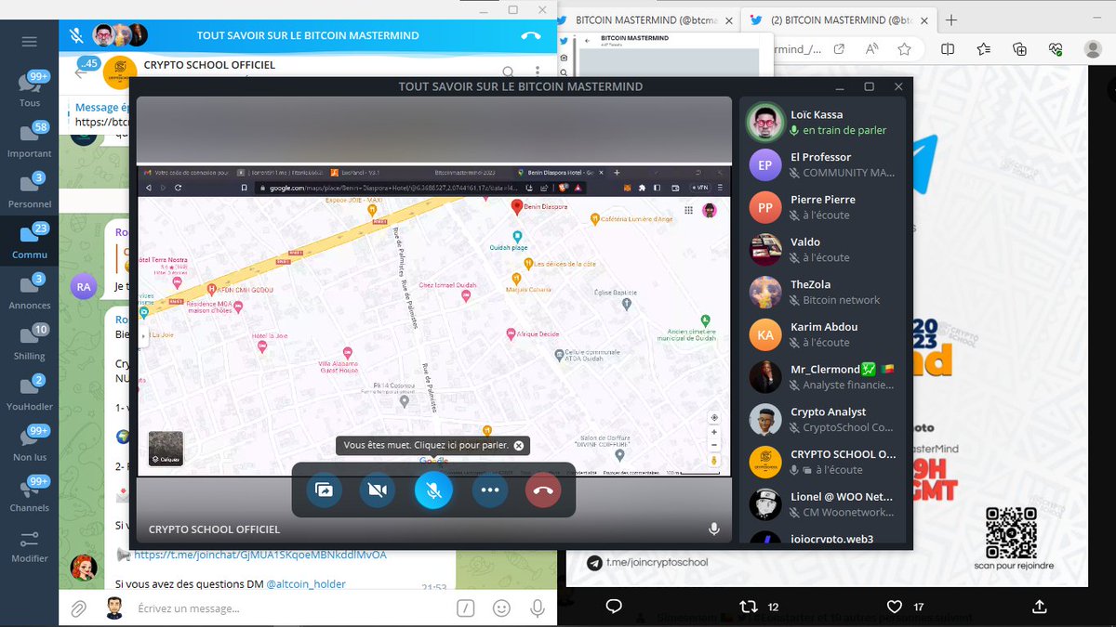
Task: Share your screen in the voice chat
Action: click(x=325, y=490)
